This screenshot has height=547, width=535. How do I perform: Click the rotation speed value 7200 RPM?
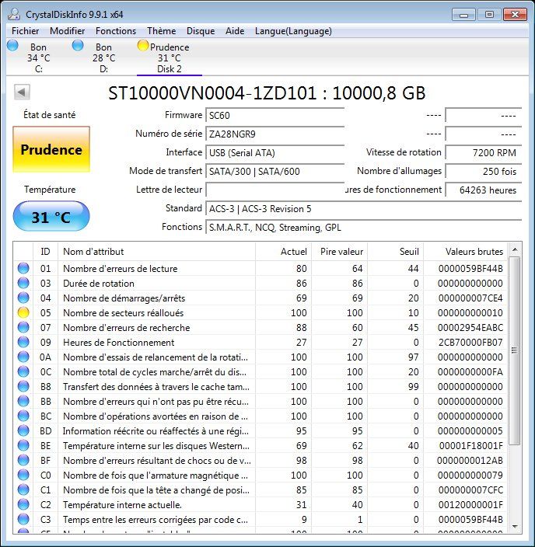tap(484, 153)
